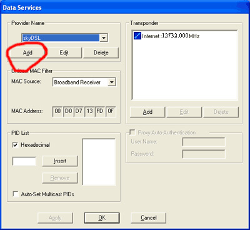Toggle the Hexadecimal checkbox
This screenshot has height=230, width=250.
coord(15,145)
